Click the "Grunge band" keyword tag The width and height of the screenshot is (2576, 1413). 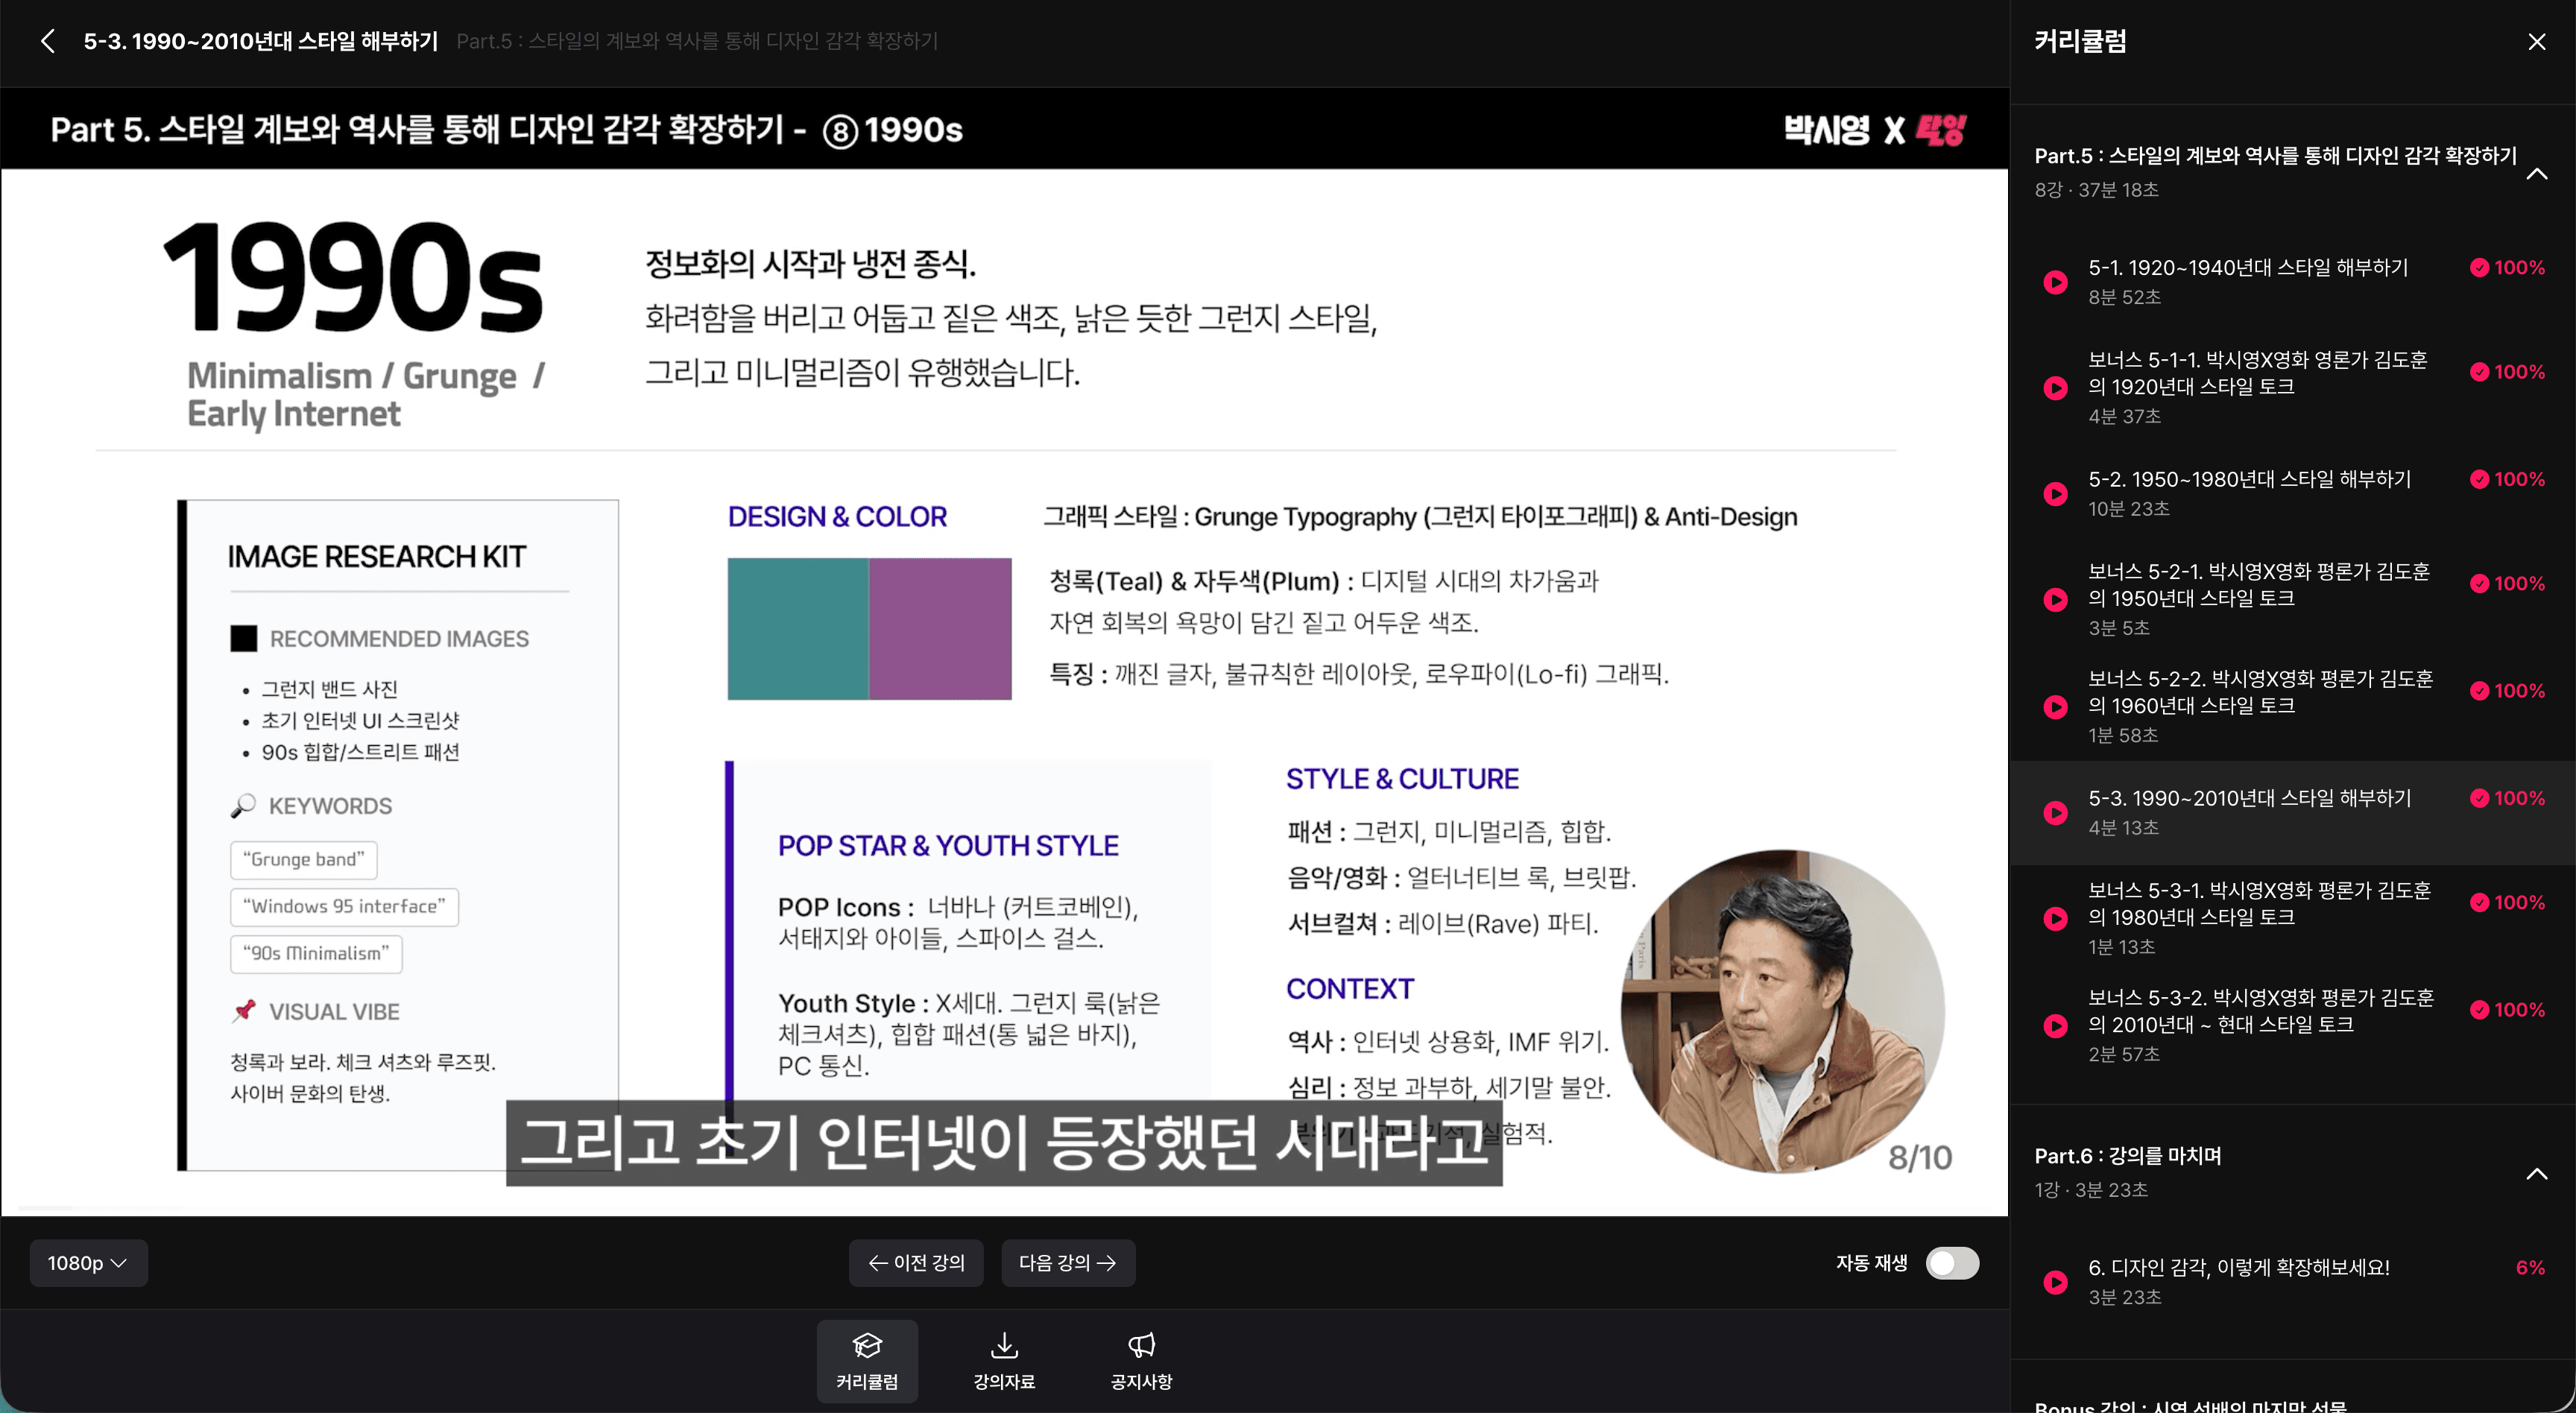point(304,859)
